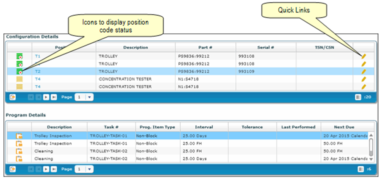Click the edit pencil in the T2 row
385x184 pixels.
coord(363,71)
